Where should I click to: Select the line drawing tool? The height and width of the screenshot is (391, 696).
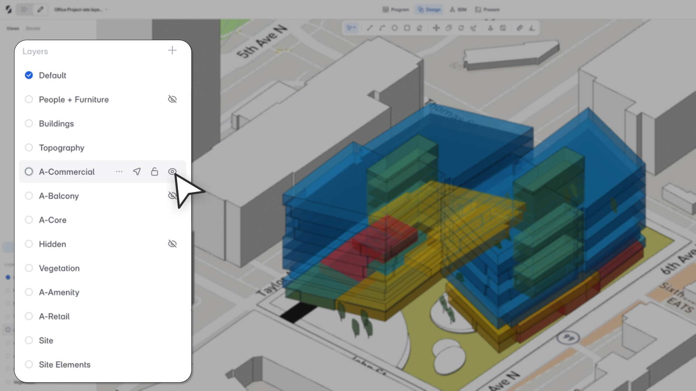[370, 28]
